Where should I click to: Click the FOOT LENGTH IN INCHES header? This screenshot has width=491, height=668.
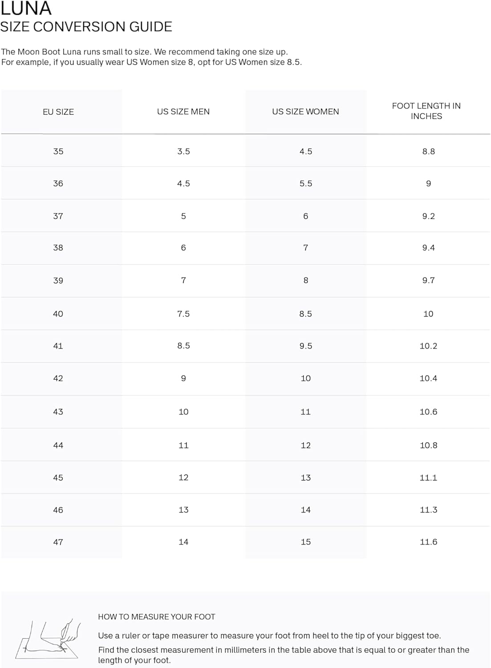(x=426, y=111)
